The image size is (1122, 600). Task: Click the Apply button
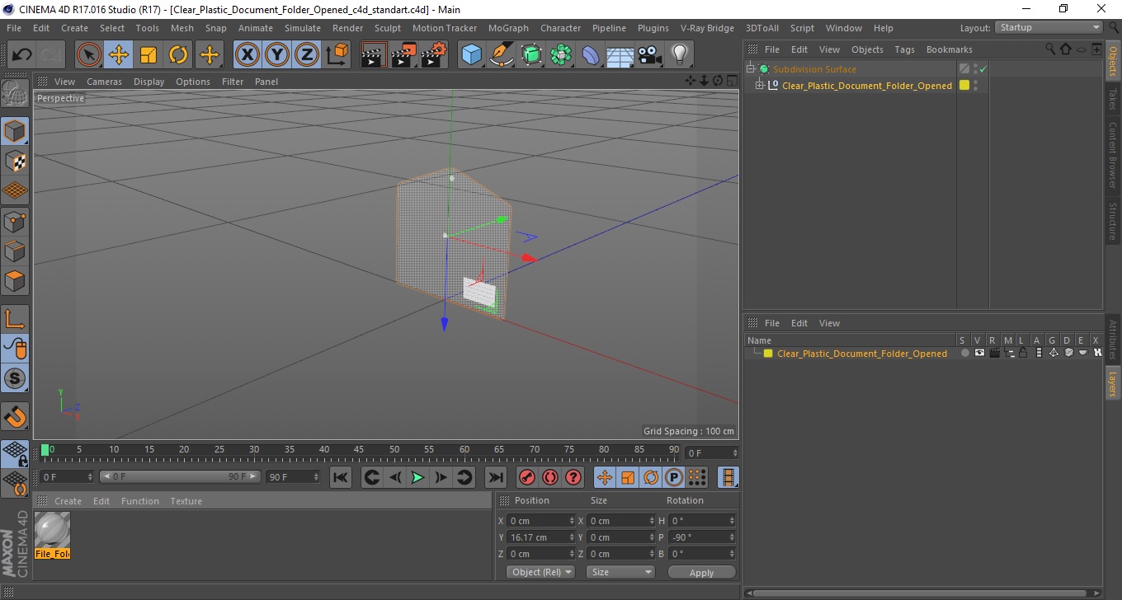tap(701, 572)
